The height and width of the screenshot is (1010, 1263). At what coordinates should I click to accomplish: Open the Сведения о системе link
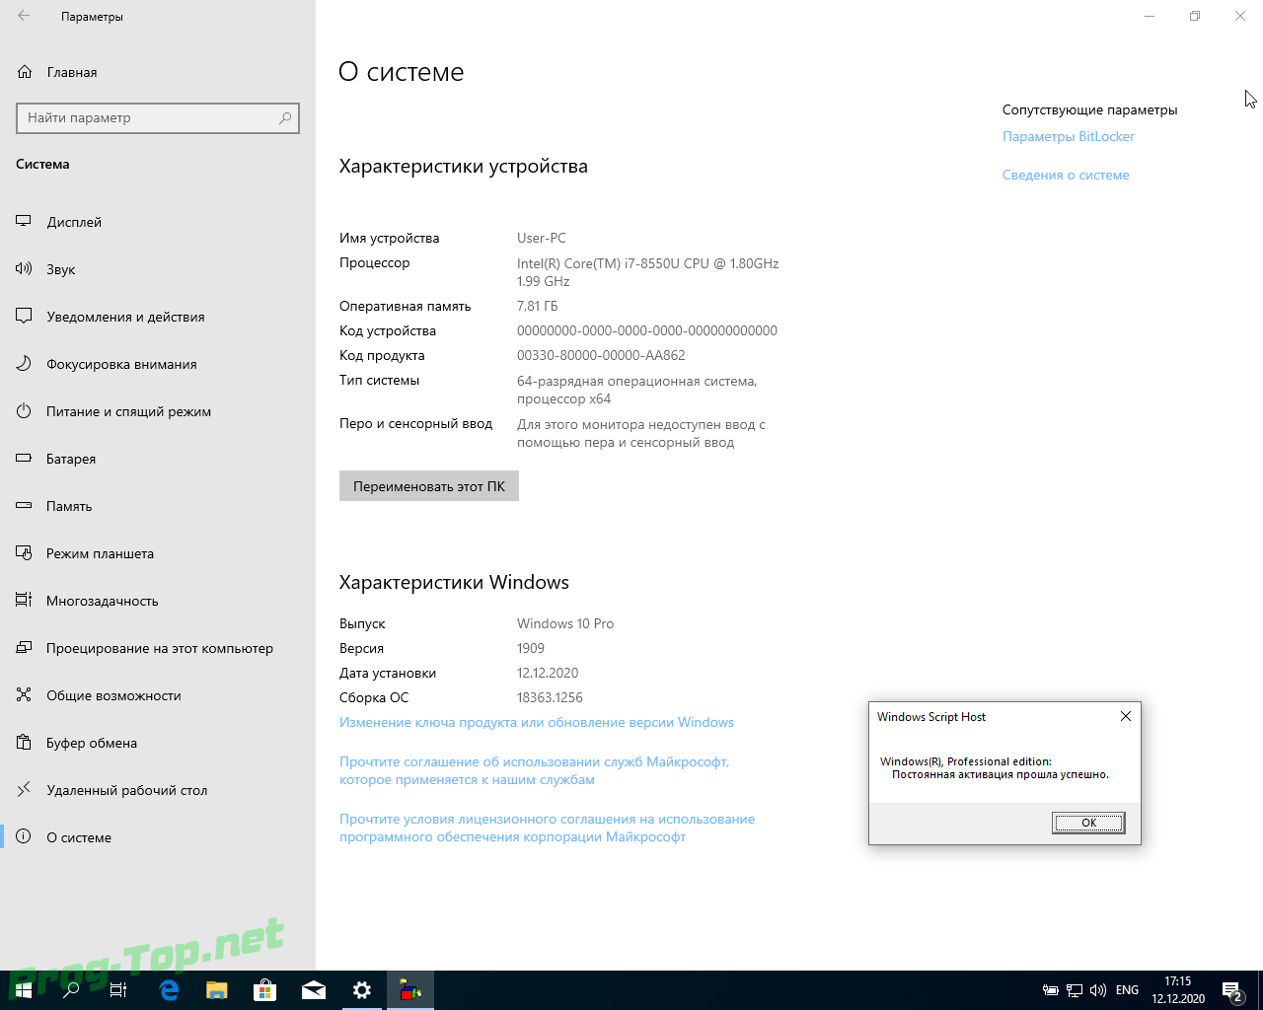pos(1066,175)
